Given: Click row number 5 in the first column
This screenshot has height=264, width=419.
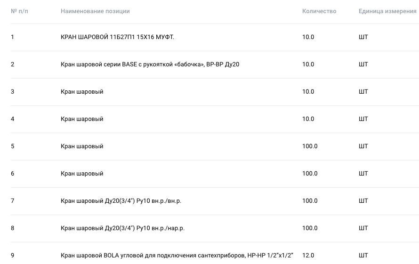Looking at the screenshot, I should [x=13, y=146].
